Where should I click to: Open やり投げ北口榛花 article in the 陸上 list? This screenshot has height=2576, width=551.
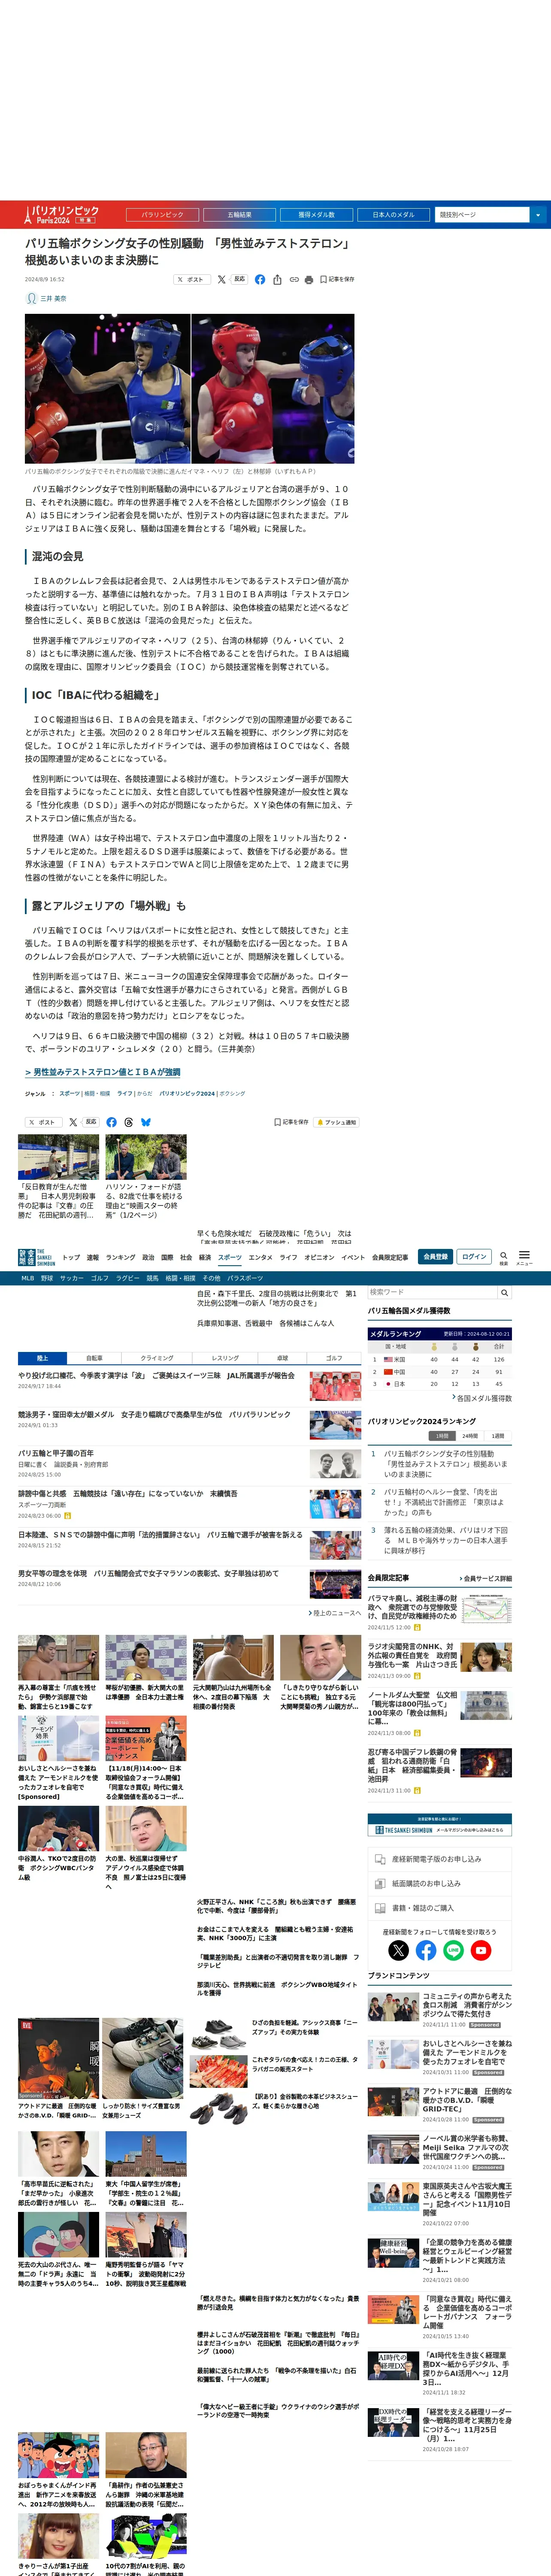coord(156,1375)
